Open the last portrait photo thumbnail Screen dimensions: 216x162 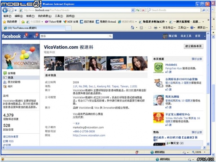tap(137, 63)
